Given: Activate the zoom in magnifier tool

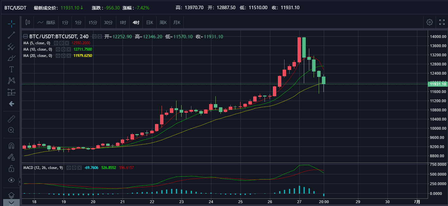Looking at the screenshot, I should click(x=11, y=130).
